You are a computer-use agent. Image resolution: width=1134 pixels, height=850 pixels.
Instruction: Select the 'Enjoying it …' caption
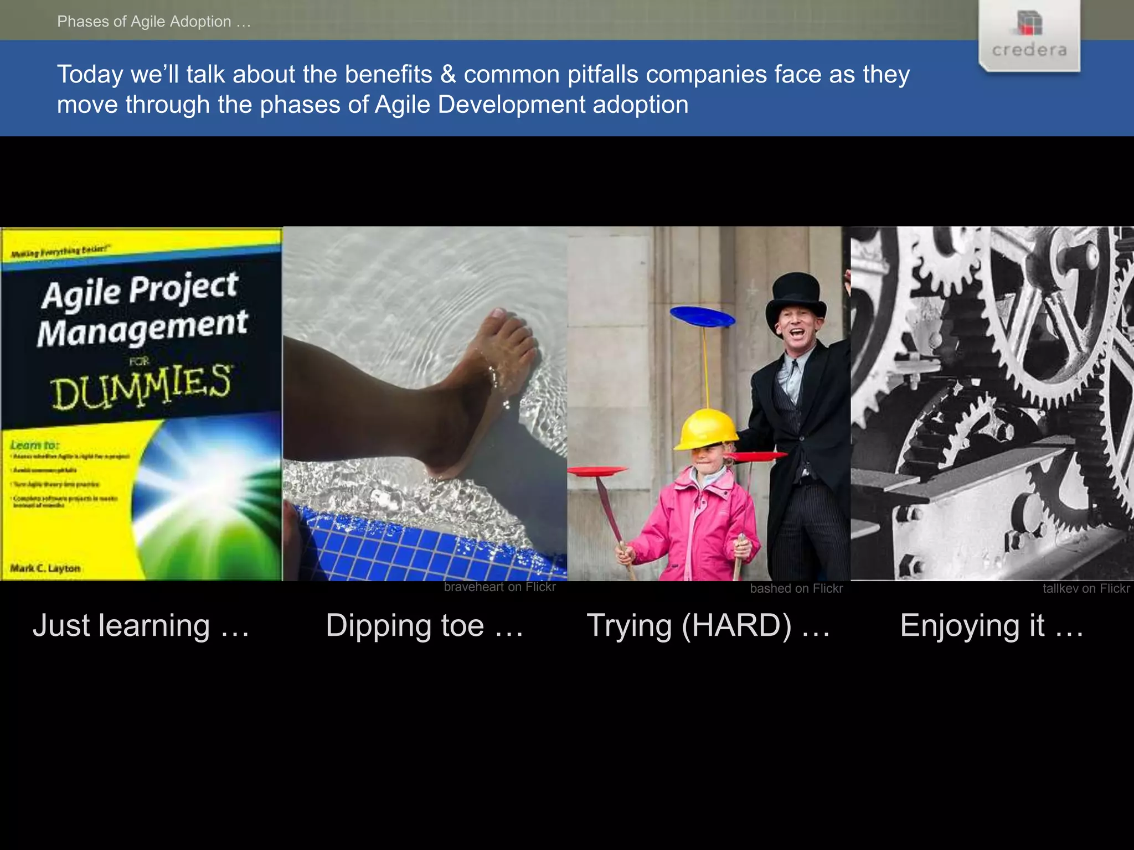point(992,626)
